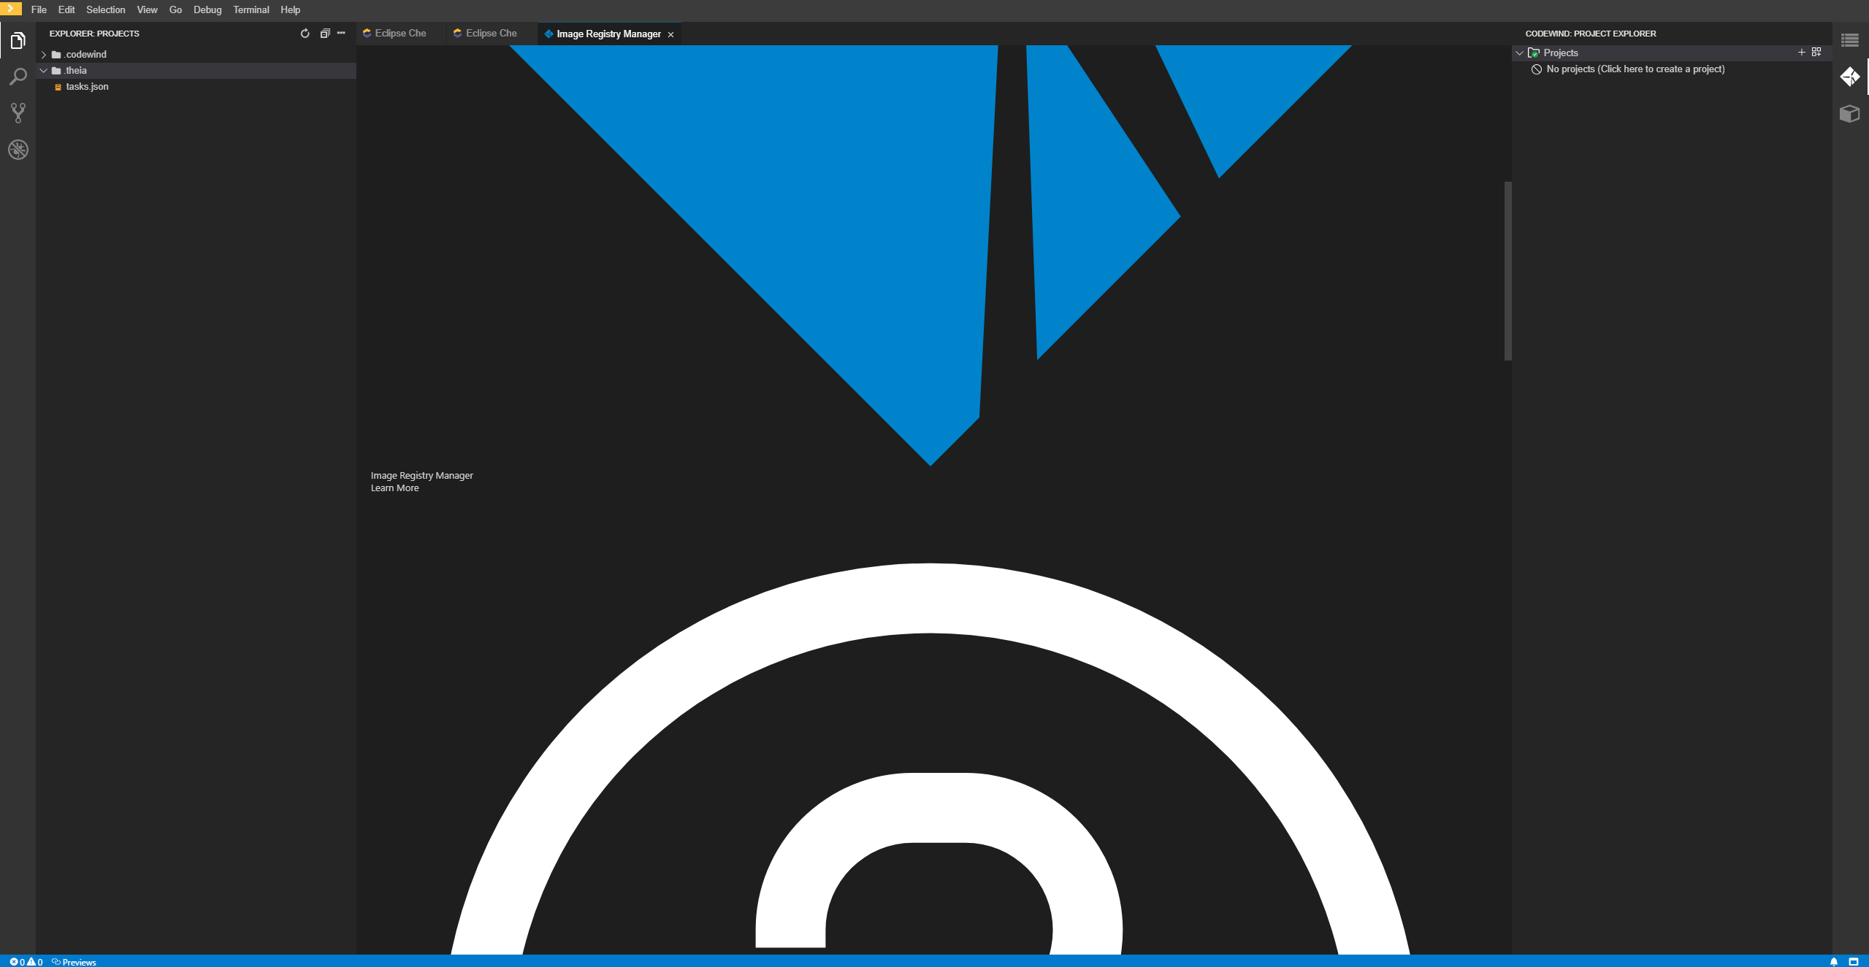
Task: Open Explorer more actions ellipsis
Action: point(341,34)
